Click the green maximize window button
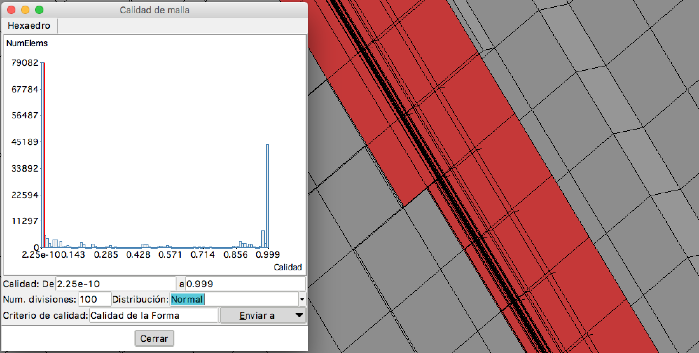Screen dimensions: 699x353 (x=39, y=10)
